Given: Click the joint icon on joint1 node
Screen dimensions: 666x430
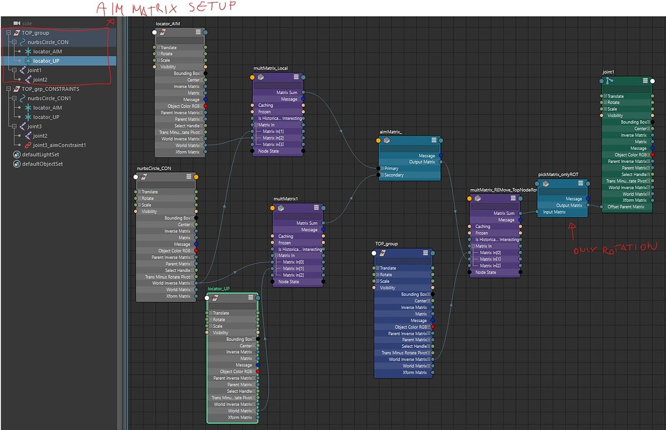Looking at the screenshot, I should click(x=609, y=81).
